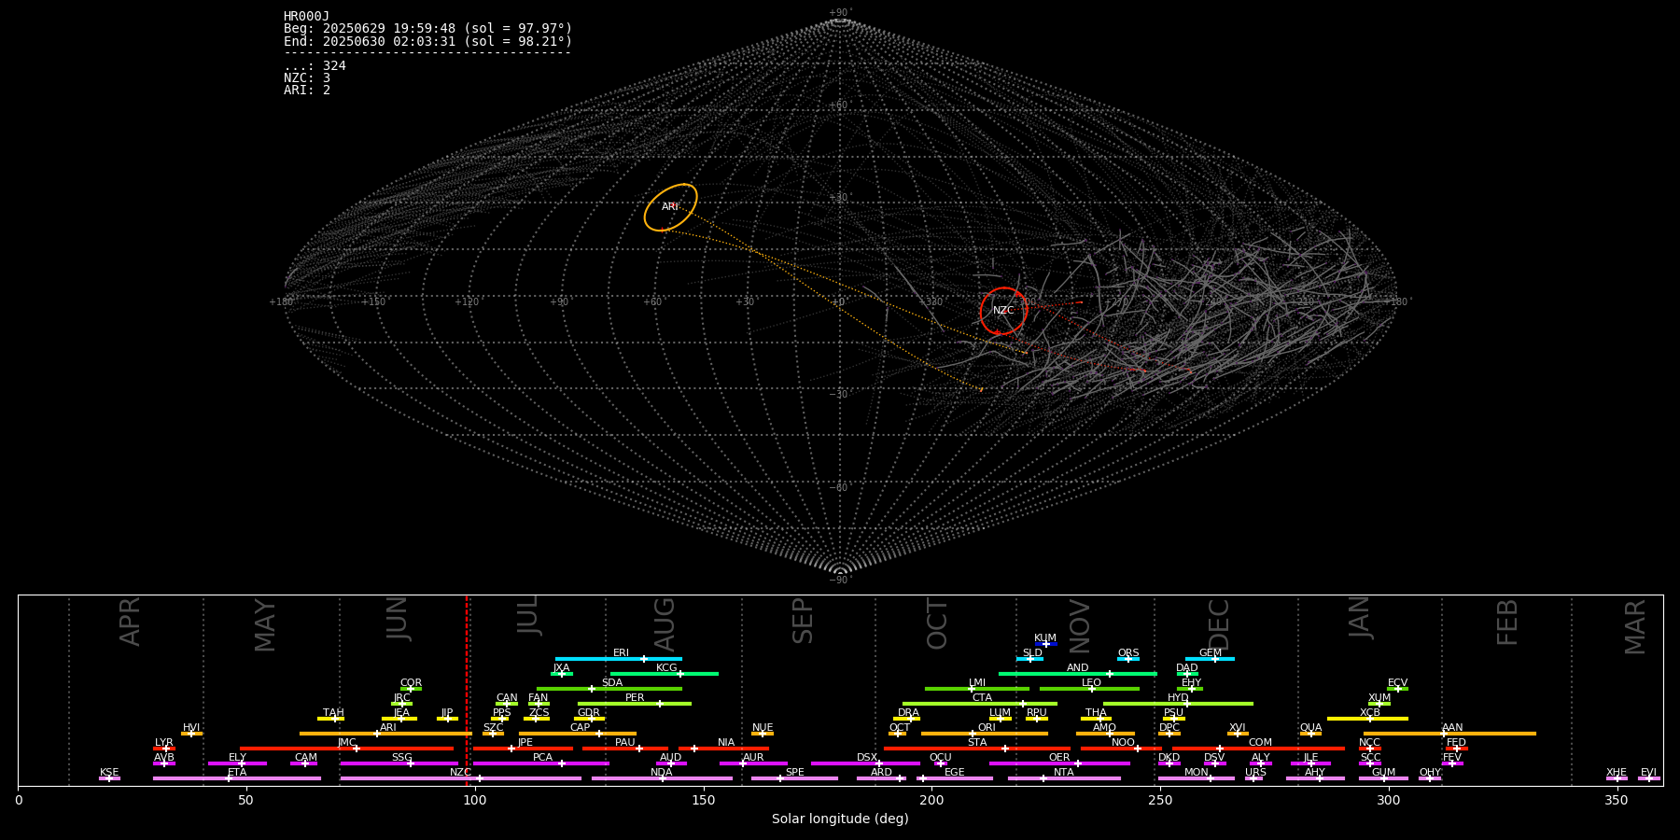This screenshot has width=1680, height=840.
Task: Click the EVI shower label
Action: [1649, 772]
